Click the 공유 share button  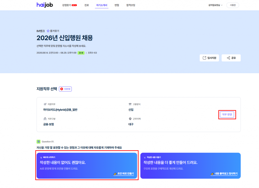231,58
